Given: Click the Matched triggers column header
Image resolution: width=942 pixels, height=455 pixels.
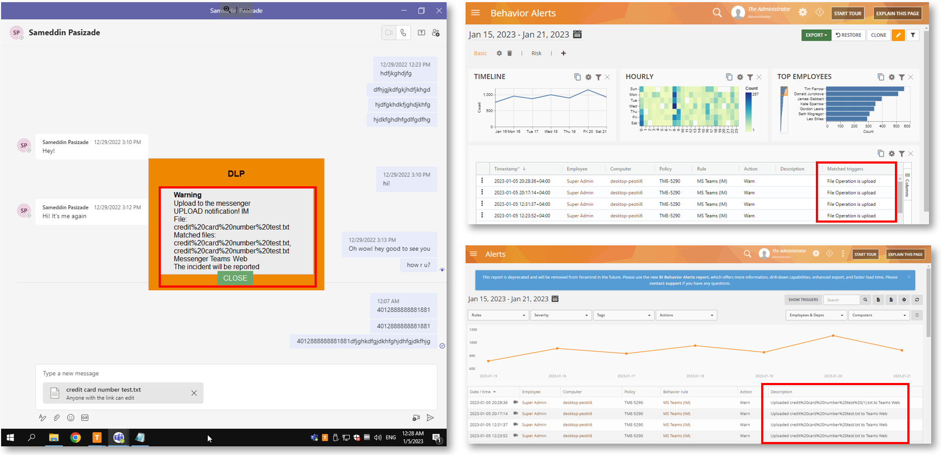Looking at the screenshot, I should pos(845,168).
